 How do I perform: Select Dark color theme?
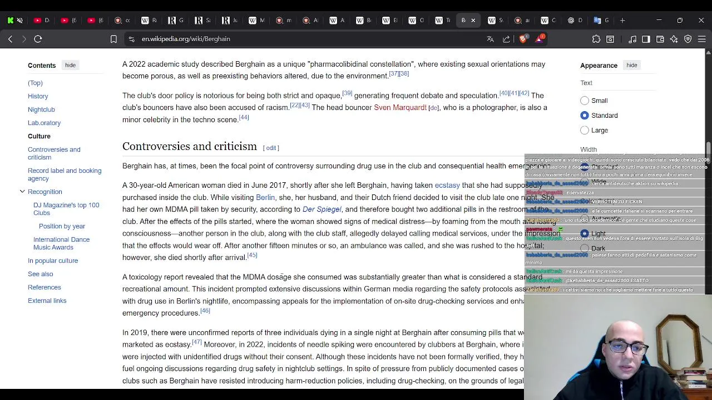(585, 248)
